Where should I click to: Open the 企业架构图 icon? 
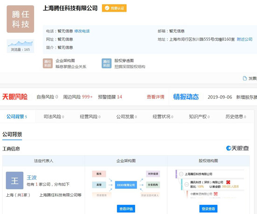[x=48, y=64]
